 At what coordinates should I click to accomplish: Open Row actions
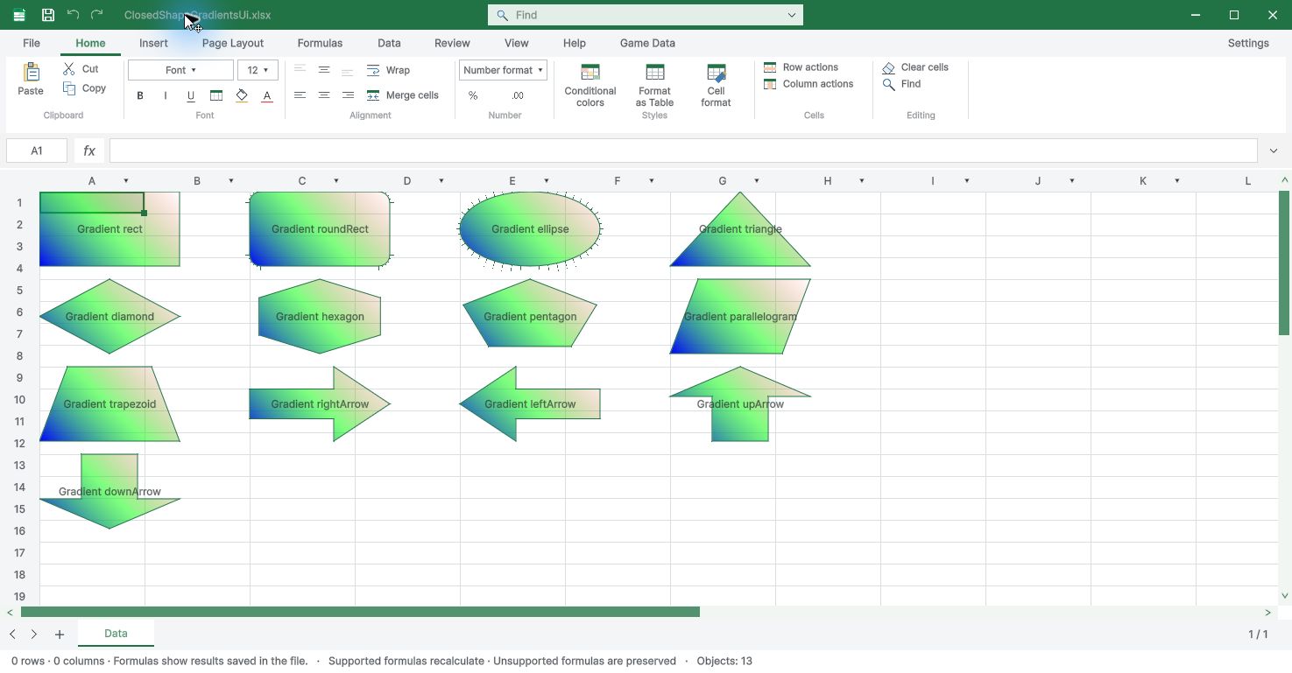pos(801,67)
